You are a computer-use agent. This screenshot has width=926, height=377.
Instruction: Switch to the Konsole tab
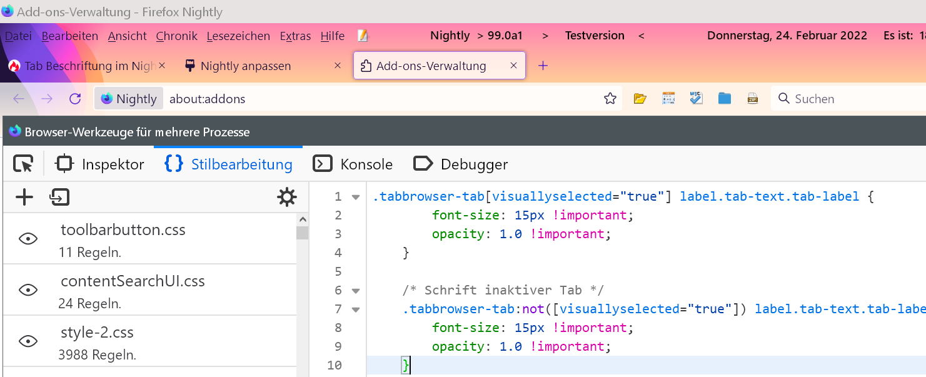tap(353, 164)
